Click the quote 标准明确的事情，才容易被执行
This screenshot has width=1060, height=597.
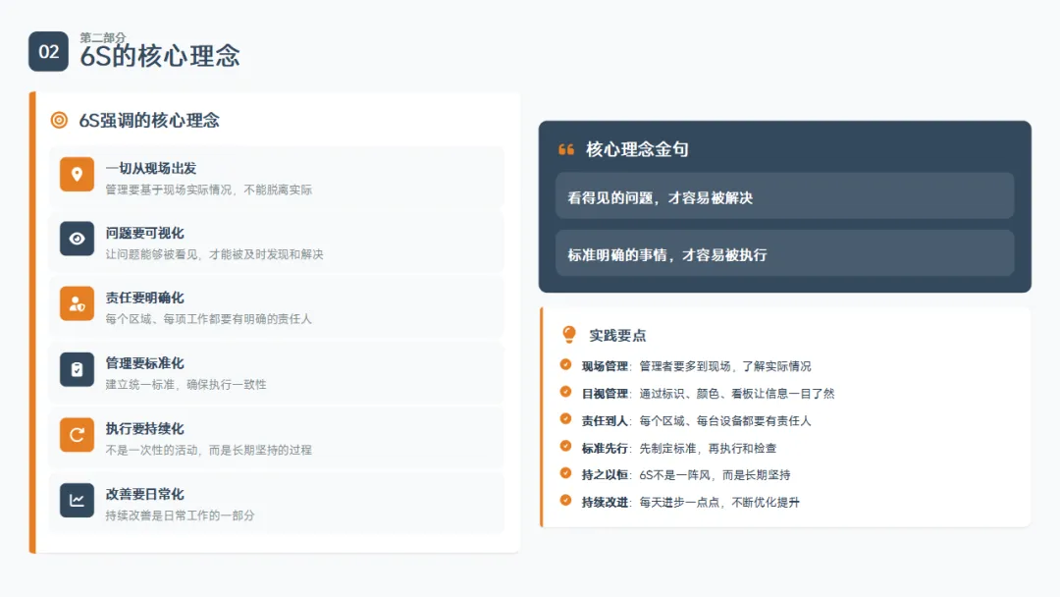(667, 255)
